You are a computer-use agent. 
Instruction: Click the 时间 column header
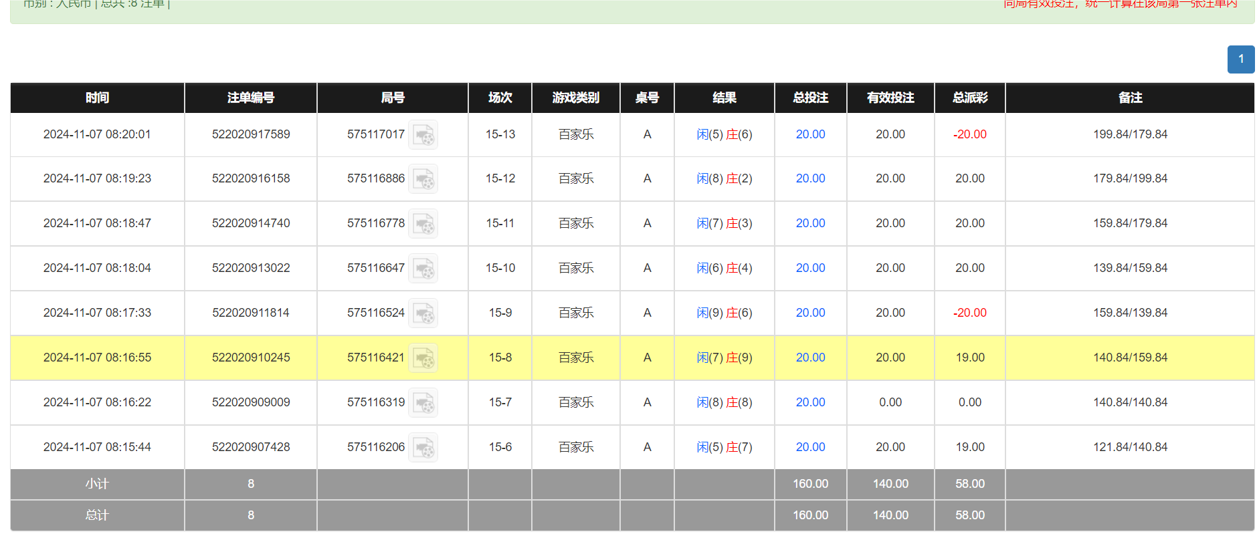tap(97, 98)
